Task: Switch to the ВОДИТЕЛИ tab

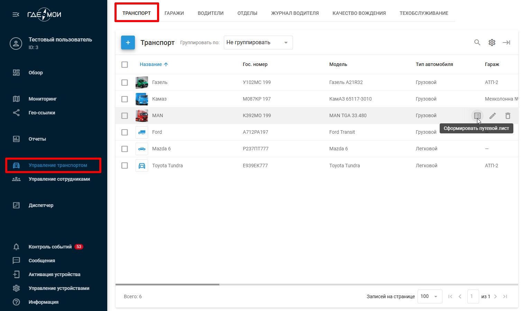Action: pos(210,13)
